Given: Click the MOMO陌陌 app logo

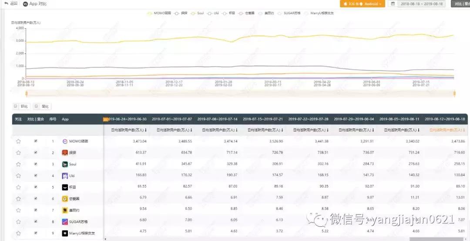Looking at the screenshot, I should point(65,141).
